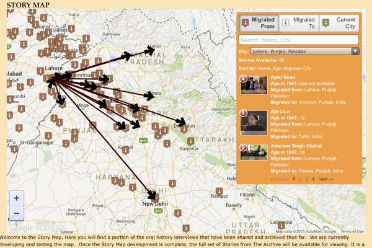Image resolution: width=372 pixels, height=248 pixels.
Task: Select the marker just left of Dalhousie
Action: [86, 38]
